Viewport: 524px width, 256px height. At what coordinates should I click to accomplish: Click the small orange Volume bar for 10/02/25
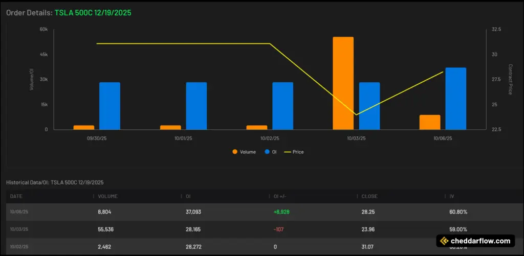pyautogui.click(x=257, y=128)
